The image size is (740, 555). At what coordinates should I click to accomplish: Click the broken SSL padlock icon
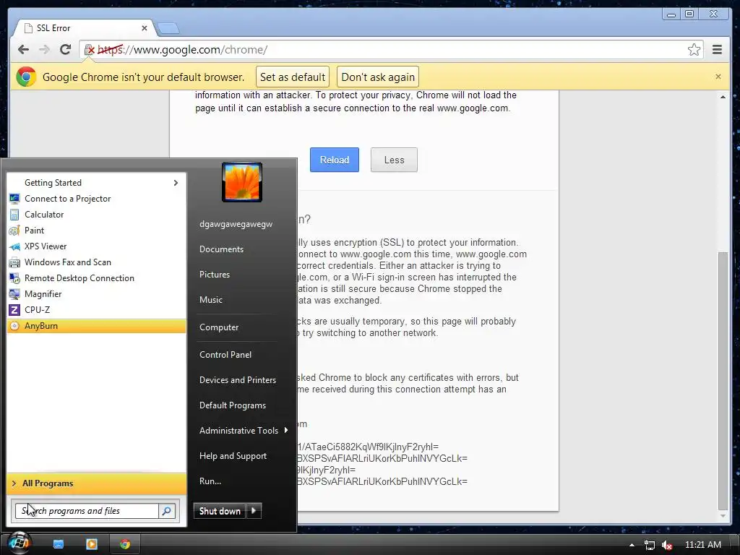point(89,50)
